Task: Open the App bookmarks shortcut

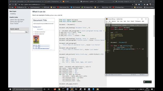Action: [11, 7]
